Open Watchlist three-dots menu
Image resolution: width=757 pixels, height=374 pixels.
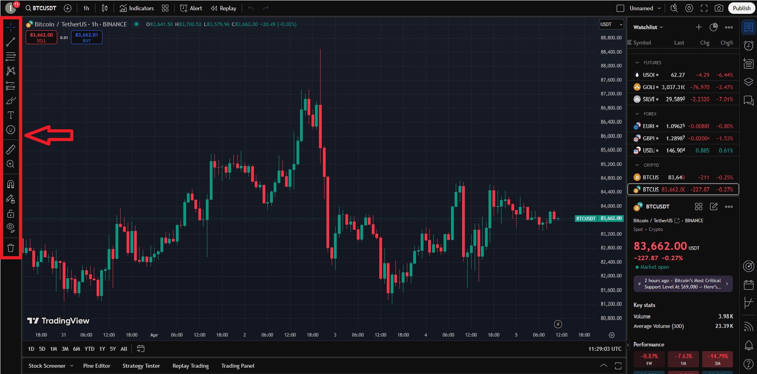[x=729, y=27]
